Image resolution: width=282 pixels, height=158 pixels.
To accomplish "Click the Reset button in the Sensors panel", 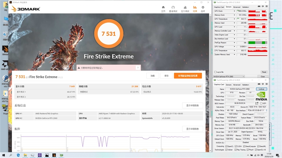I will point(264,72).
